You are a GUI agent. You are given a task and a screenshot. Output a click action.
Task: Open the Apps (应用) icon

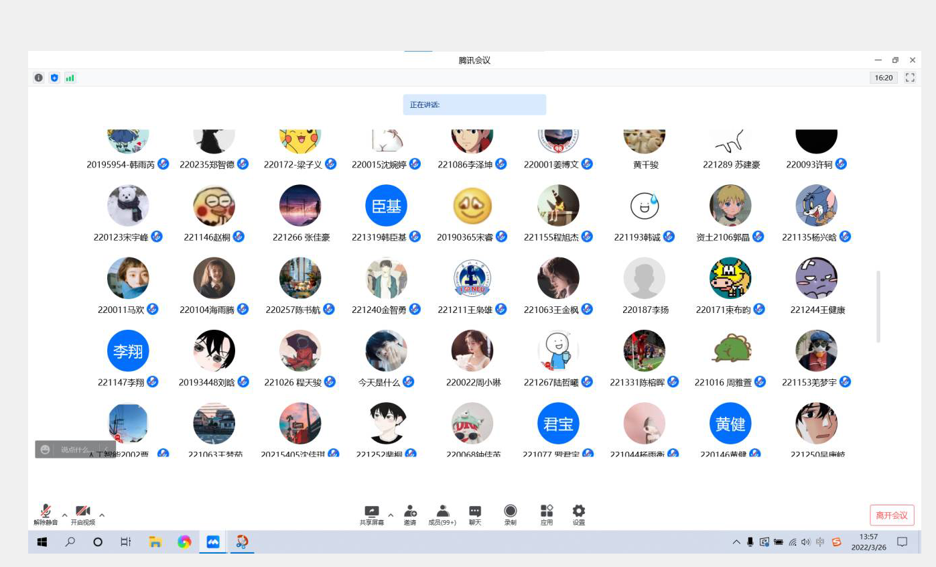547,512
